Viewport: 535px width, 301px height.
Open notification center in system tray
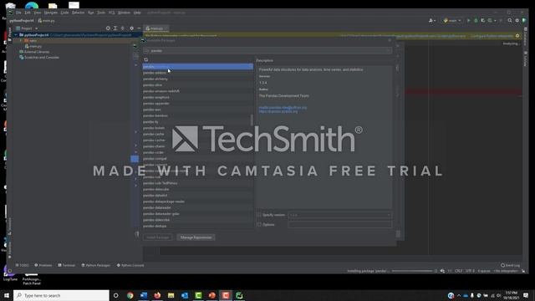tap(526, 295)
